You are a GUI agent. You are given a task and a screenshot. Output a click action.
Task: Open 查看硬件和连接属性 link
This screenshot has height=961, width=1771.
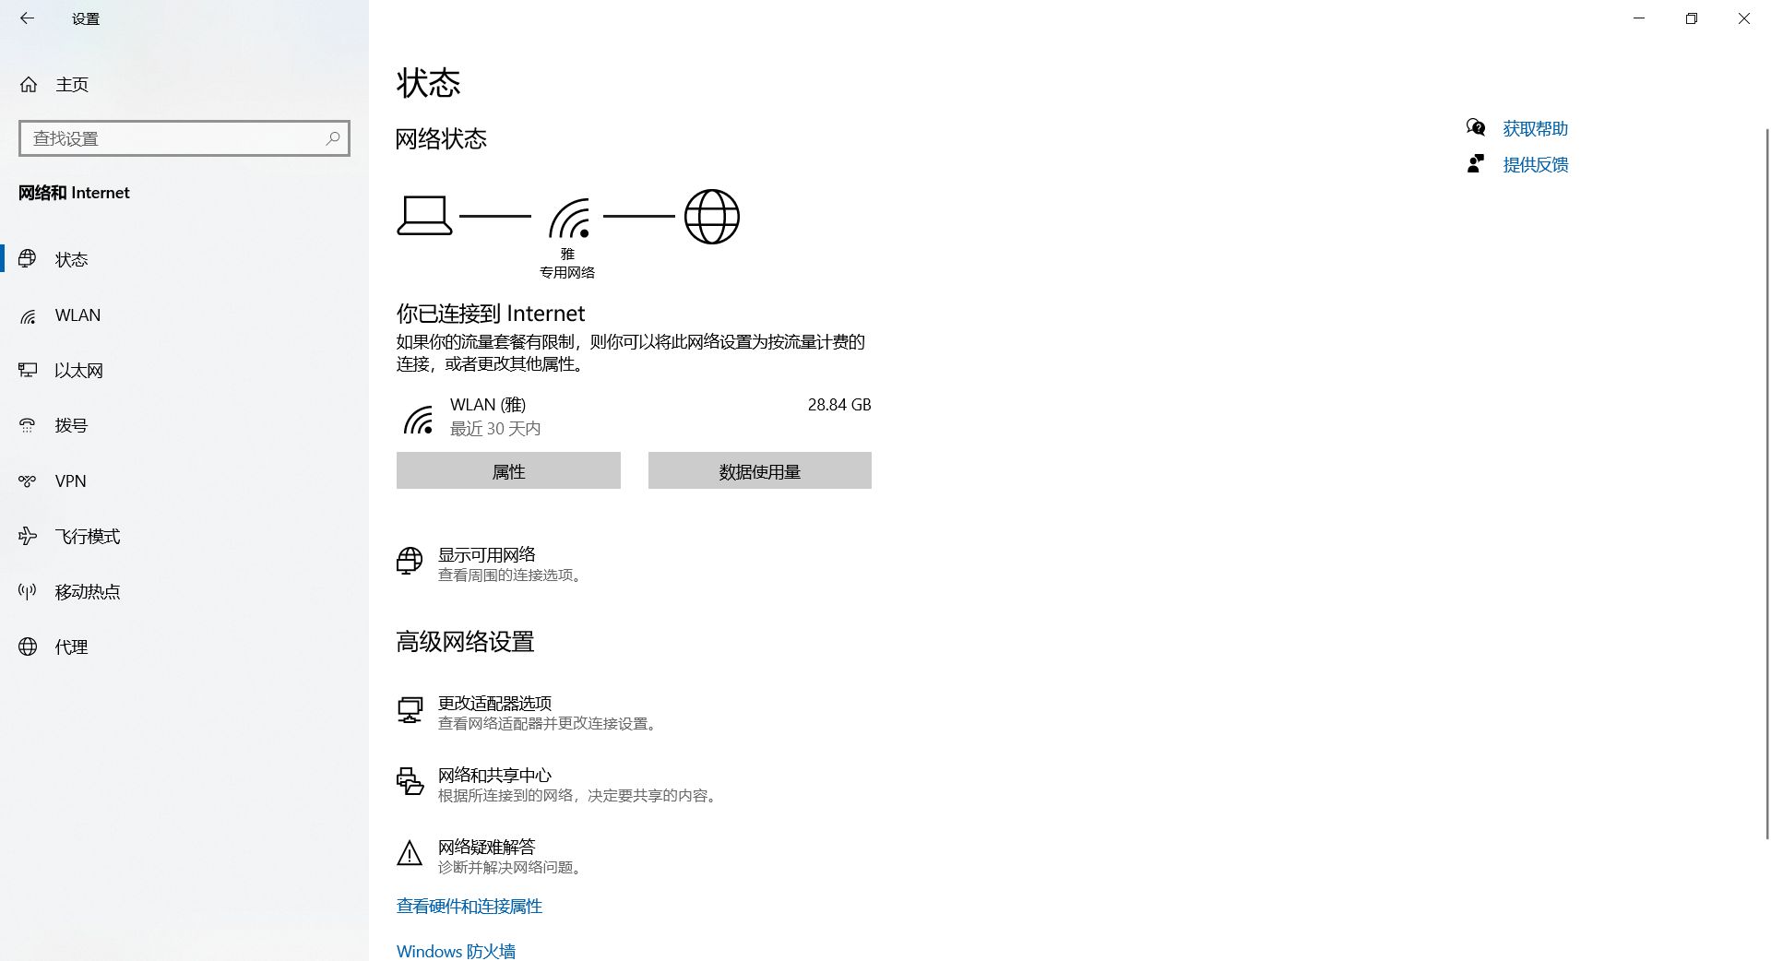469,907
